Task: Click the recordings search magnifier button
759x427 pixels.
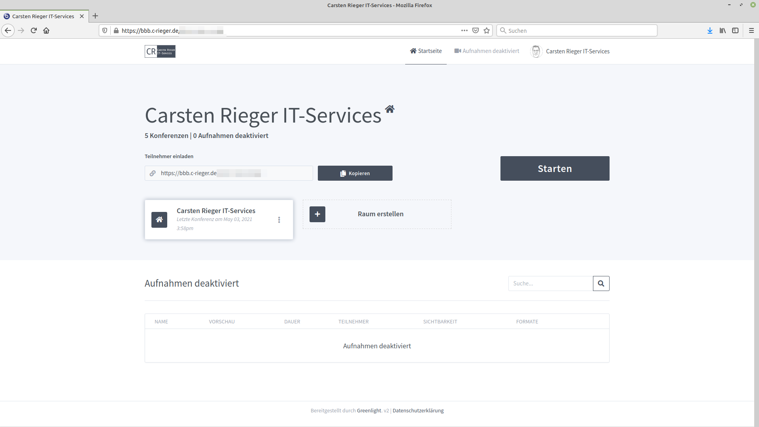Action: coord(601,283)
